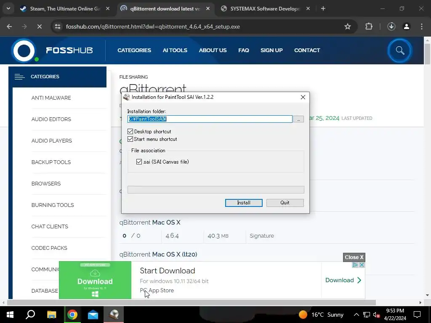This screenshot has width=431, height=323.
Task: Close the ad with Close X button
Action: point(354,257)
